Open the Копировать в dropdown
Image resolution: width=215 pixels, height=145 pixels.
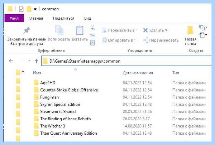[x=135, y=40]
